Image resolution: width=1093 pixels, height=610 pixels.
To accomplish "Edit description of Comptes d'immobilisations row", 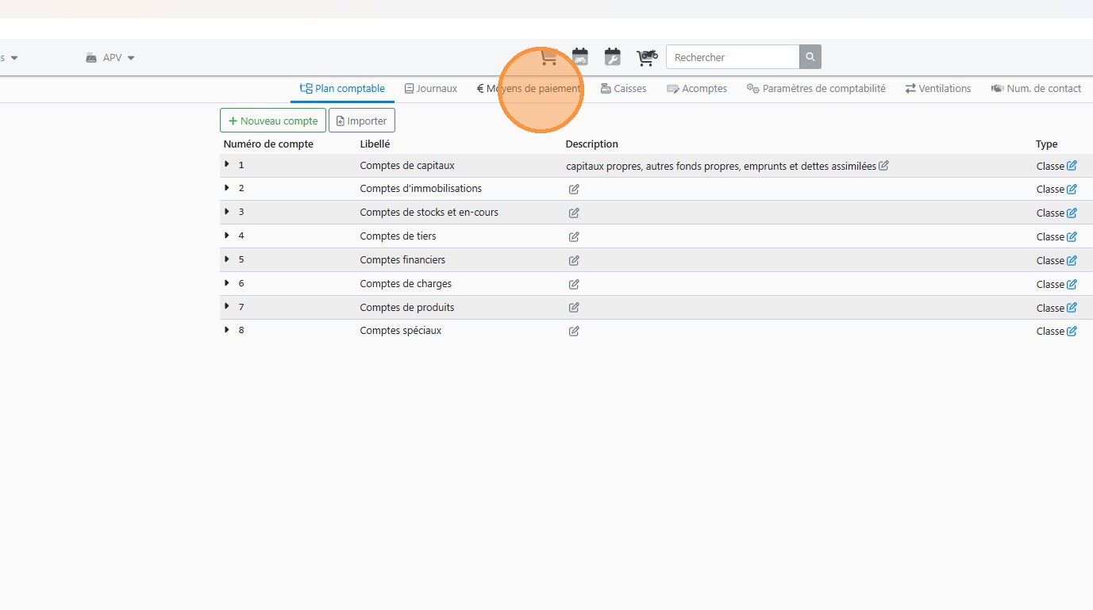I will tap(574, 189).
